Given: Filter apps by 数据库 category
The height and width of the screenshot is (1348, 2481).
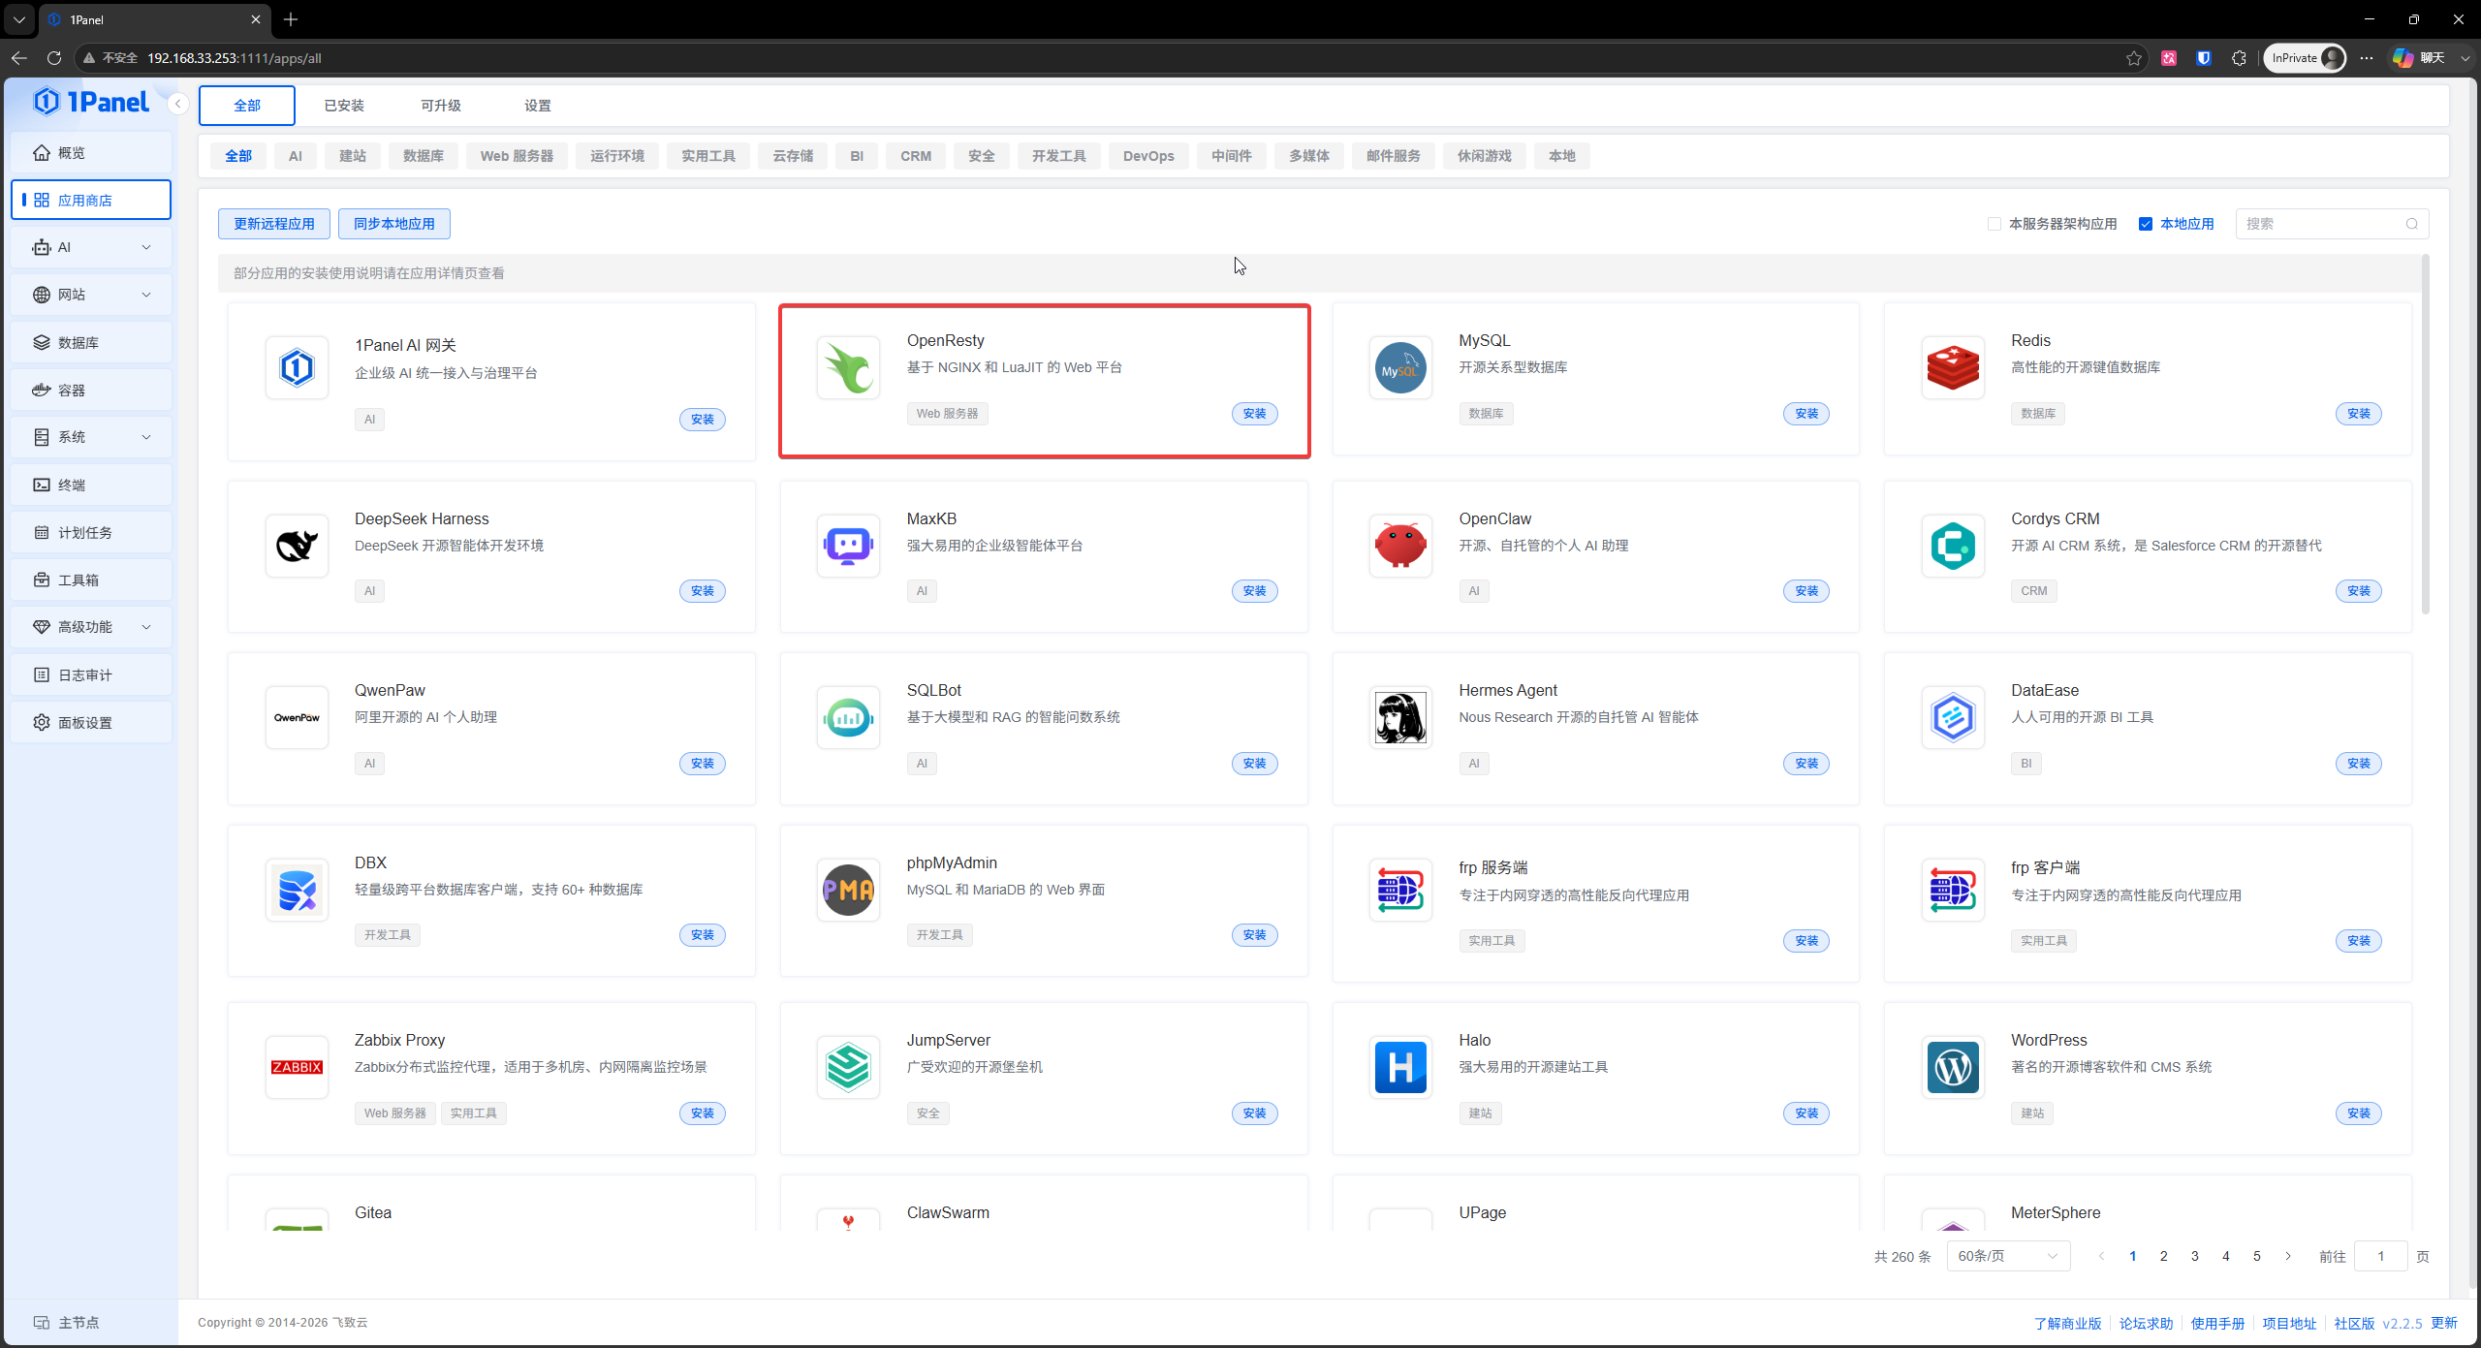Looking at the screenshot, I should tap(424, 156).
